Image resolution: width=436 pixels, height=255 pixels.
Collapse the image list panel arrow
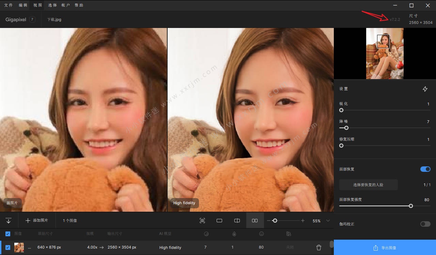9,221
